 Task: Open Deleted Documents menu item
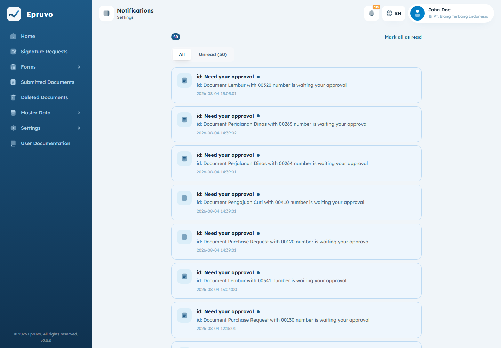click(46, 97)
